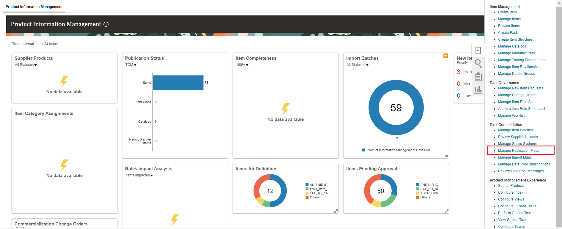Open the clipboard panel drawer icon
The height and width of the screenshot is (229, 562).
(x=478, y=77)
